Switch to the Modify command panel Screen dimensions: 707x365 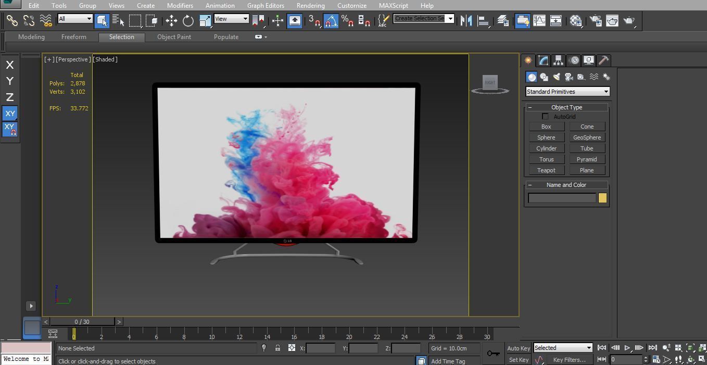543,60
